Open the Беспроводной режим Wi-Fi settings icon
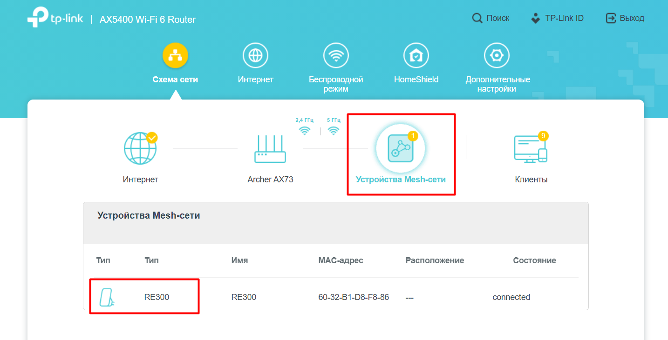The width and height of the screenshot is (668, 340). coord(336,56)
